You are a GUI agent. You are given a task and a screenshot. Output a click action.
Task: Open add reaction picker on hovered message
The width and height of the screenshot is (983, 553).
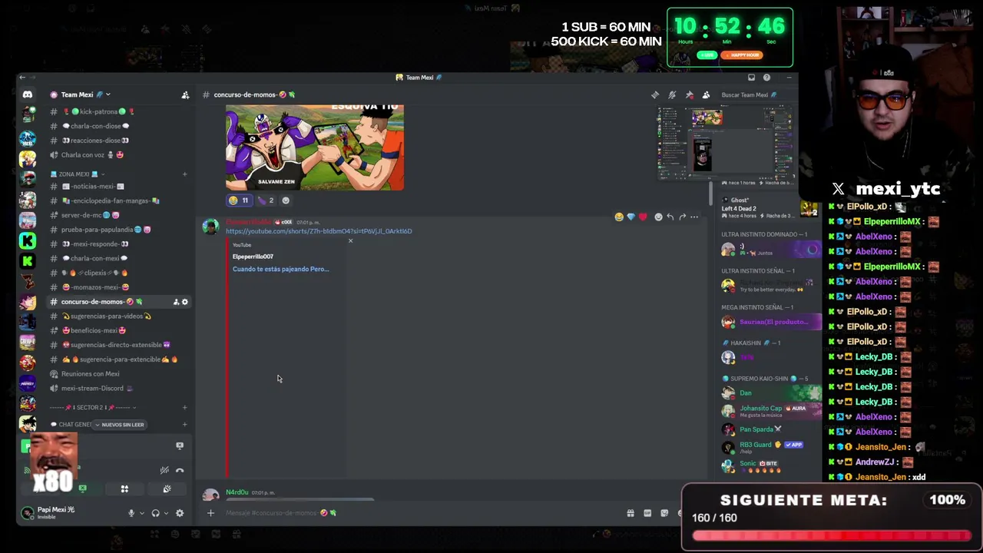pyautogui.click(x=658, y=217)
